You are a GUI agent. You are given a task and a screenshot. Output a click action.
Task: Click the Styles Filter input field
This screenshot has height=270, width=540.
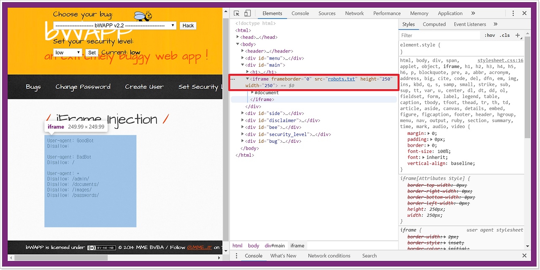(440, 35)
